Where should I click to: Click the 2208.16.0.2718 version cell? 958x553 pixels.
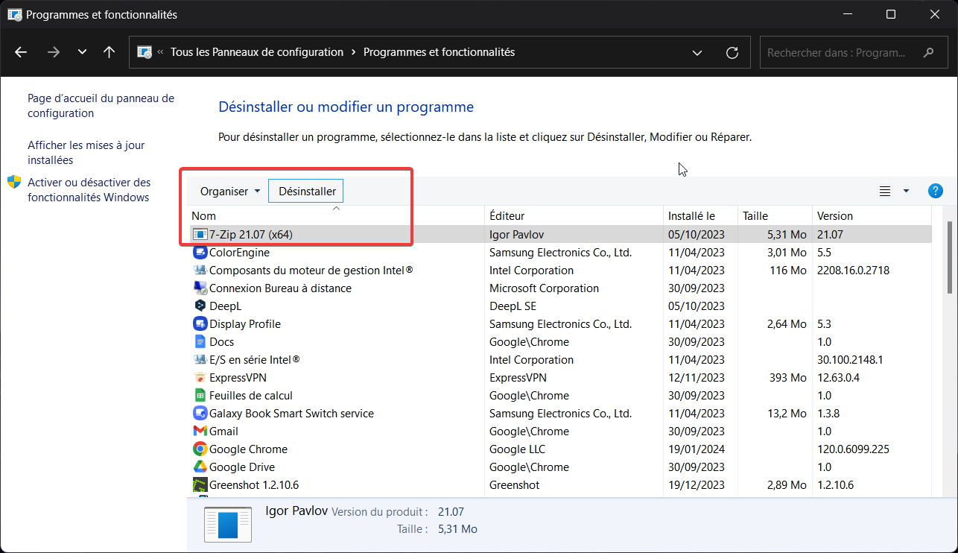[x=853, y=271]
